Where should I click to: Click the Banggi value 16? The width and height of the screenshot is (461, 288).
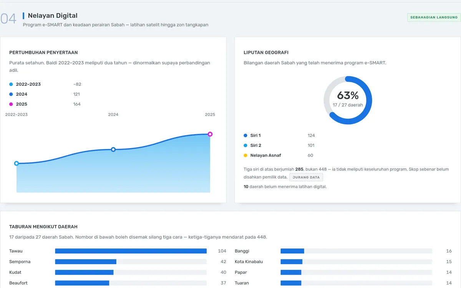point(449,251)
